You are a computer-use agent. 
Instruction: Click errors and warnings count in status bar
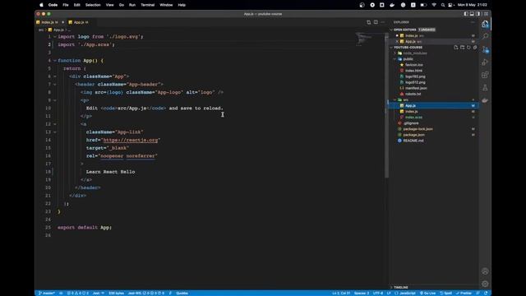pos(78,293)
